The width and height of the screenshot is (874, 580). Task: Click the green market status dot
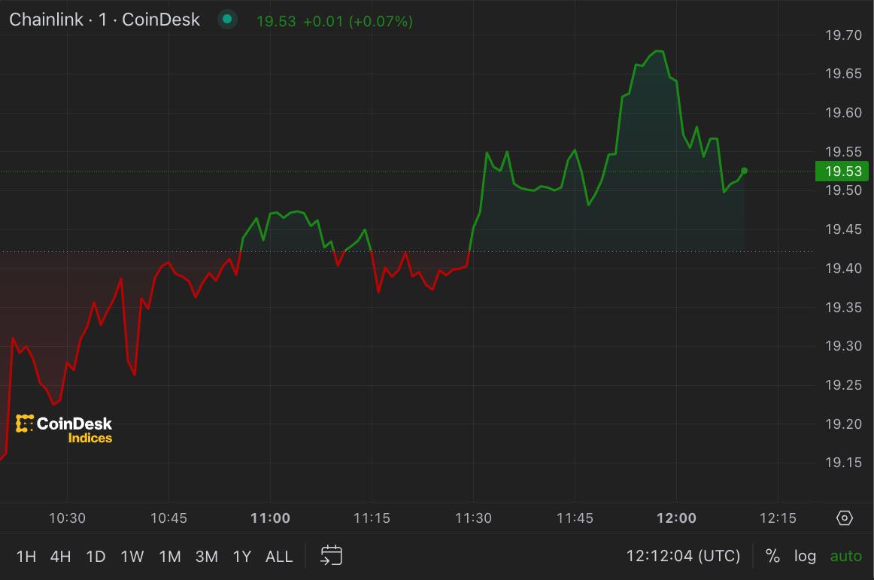[226, 19]
